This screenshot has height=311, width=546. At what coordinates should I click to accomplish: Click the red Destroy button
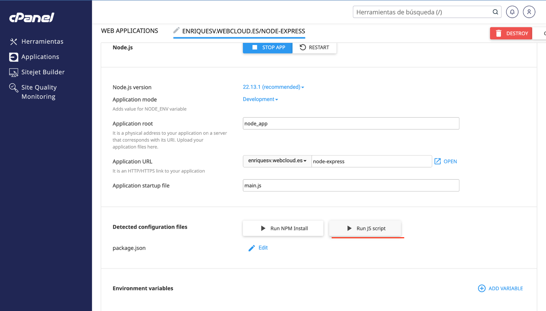[511, 33]
